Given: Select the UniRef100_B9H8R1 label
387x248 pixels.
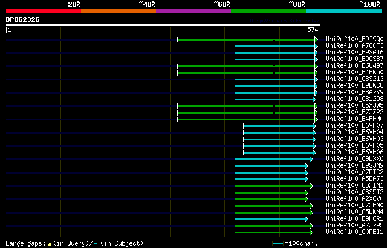Looking at the screenshot, I should click(354, 219).
